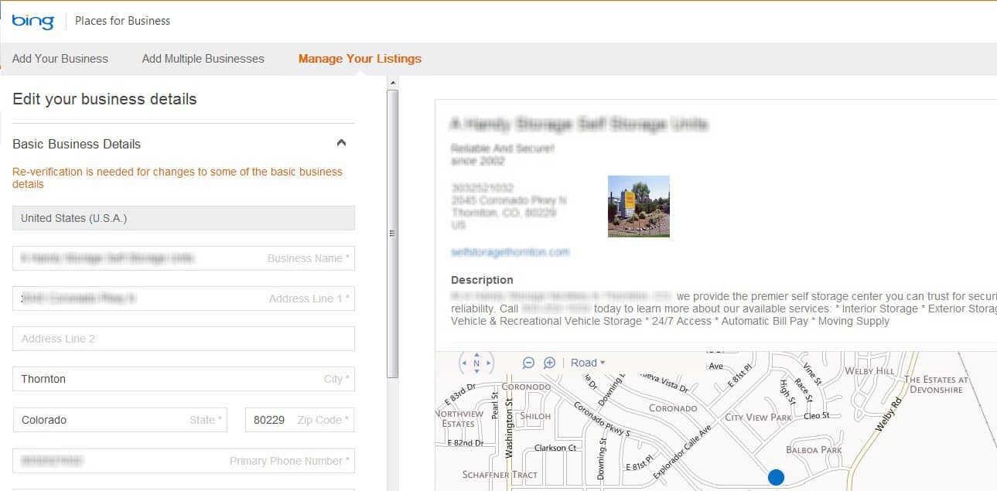997x491 pixels.
Task: Select the Manage Your Listings tab
Action: click(360, 59)
